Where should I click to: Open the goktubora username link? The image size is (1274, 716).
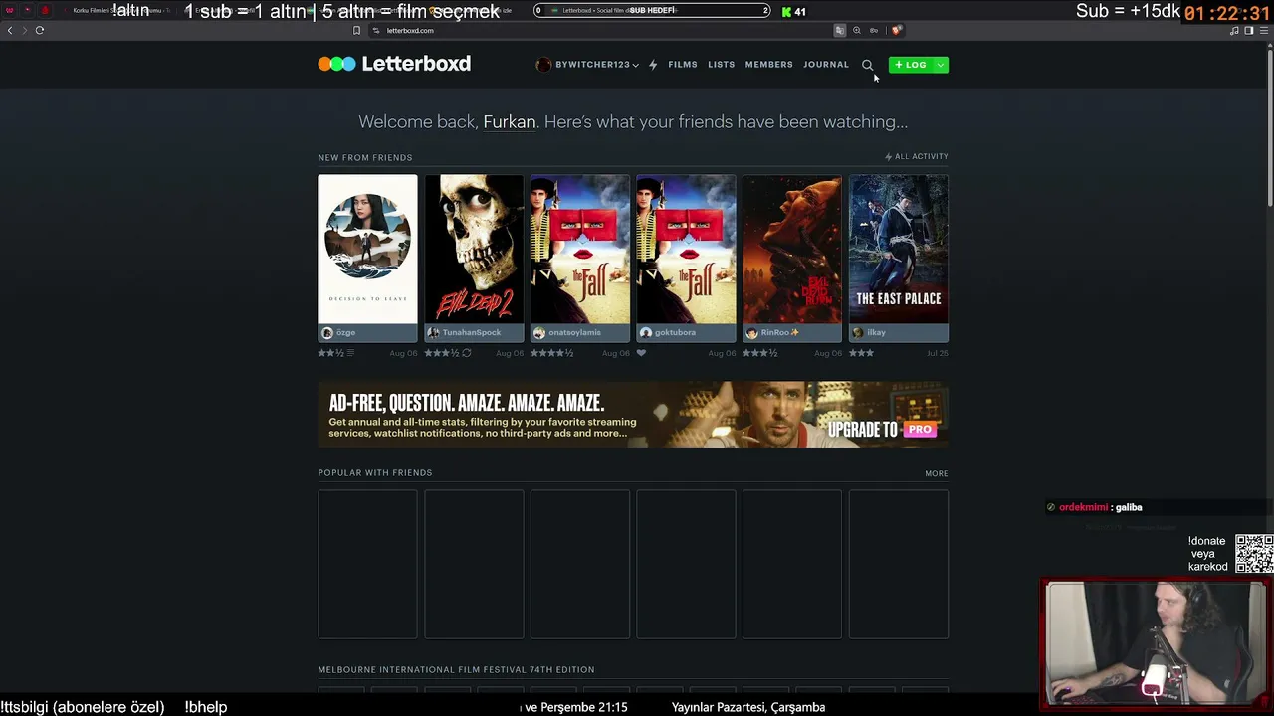click(x=675, y=333)
